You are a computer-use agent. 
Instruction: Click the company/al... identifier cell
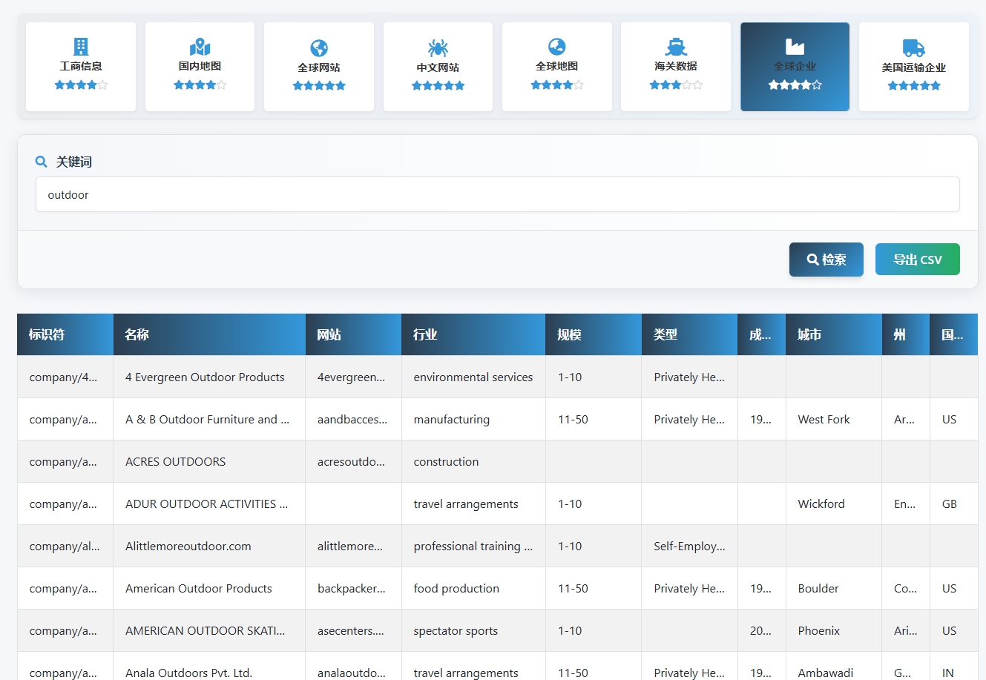coord(65,546)
